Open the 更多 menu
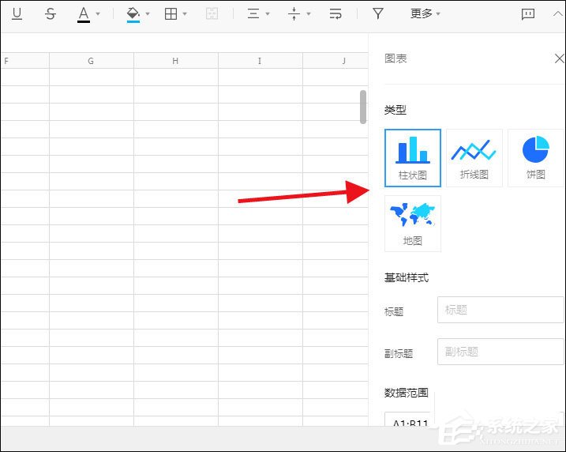The width and height of the screenshot is (566, 452). pyautogui.click(x=425, y=13)
